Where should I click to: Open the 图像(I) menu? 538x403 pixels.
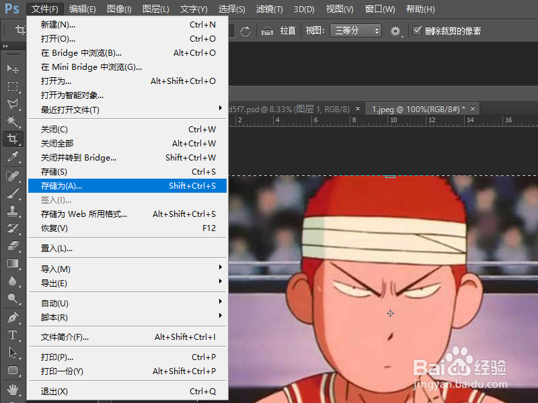point(119,9)
